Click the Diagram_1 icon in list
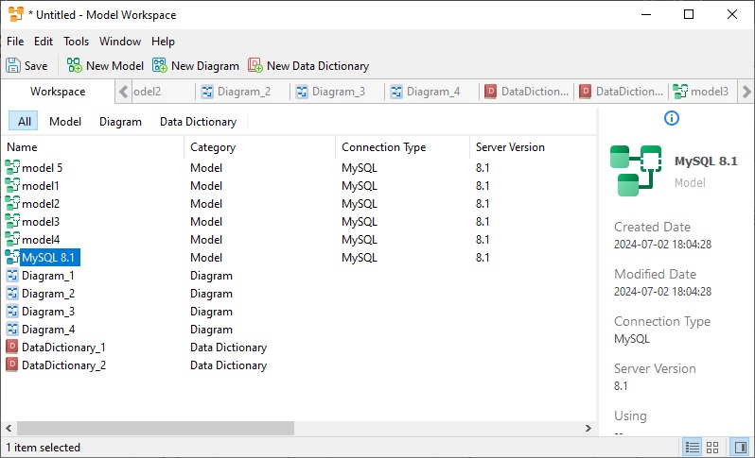 (x=12, y=275)
